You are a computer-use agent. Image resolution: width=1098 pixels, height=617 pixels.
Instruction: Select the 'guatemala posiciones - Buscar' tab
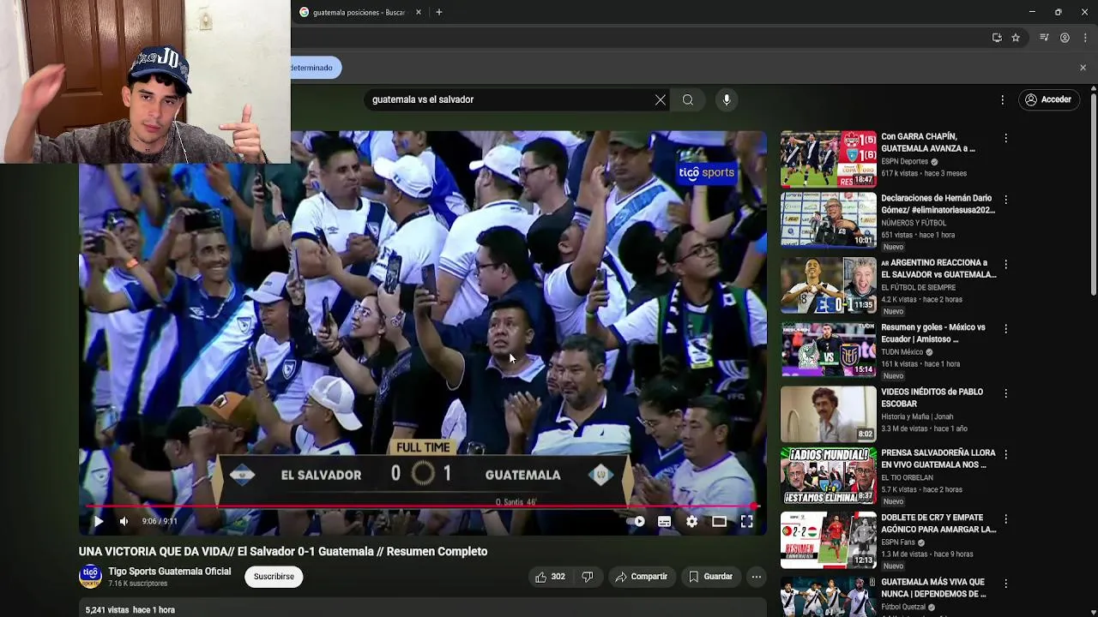point(359,12)
